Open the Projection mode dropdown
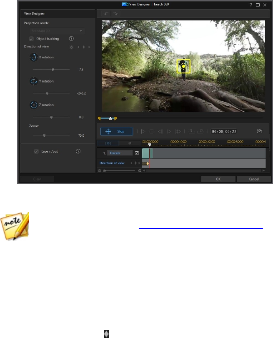Viewport: 273px width, 338px height. [57, 31]
